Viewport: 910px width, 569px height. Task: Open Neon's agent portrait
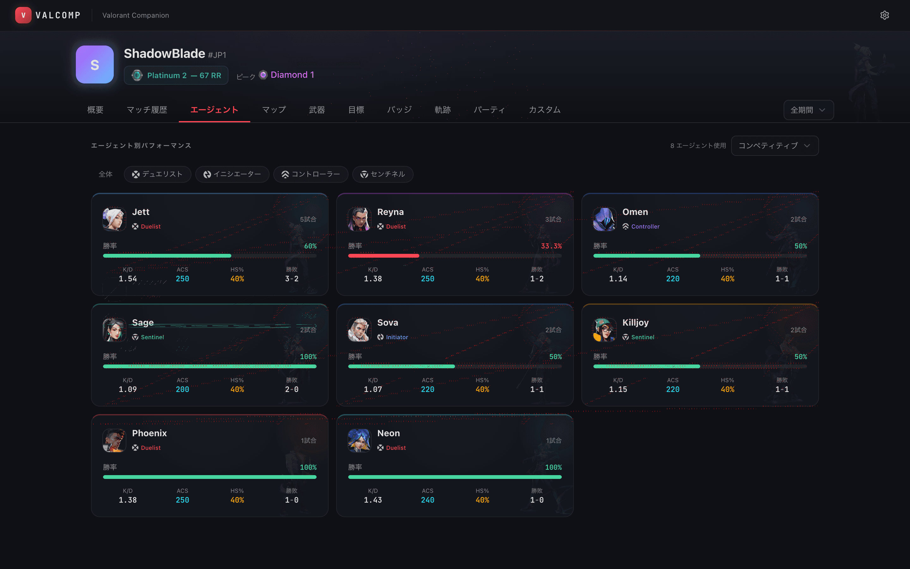coord(360,440)
